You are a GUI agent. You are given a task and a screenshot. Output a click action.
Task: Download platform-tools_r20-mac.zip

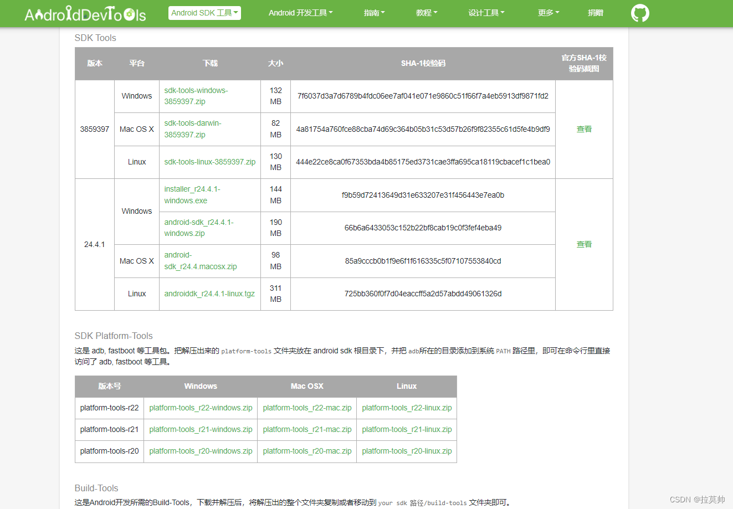(307, 451)
